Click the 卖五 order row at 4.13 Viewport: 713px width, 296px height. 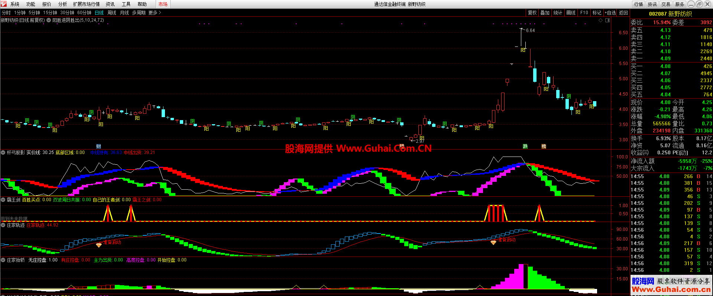click(x=671, y=30)
